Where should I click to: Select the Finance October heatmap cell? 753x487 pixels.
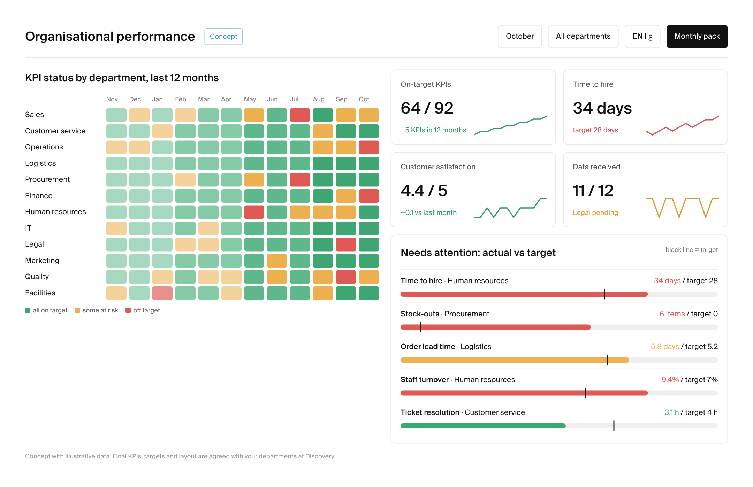click(x=369, y=196)
